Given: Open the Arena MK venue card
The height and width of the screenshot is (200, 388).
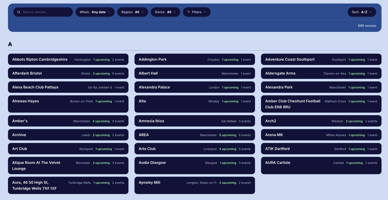Looking at the screenshot, I should tap(321, 135).
